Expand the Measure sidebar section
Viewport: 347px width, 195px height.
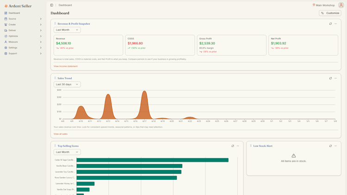[23, 42]
